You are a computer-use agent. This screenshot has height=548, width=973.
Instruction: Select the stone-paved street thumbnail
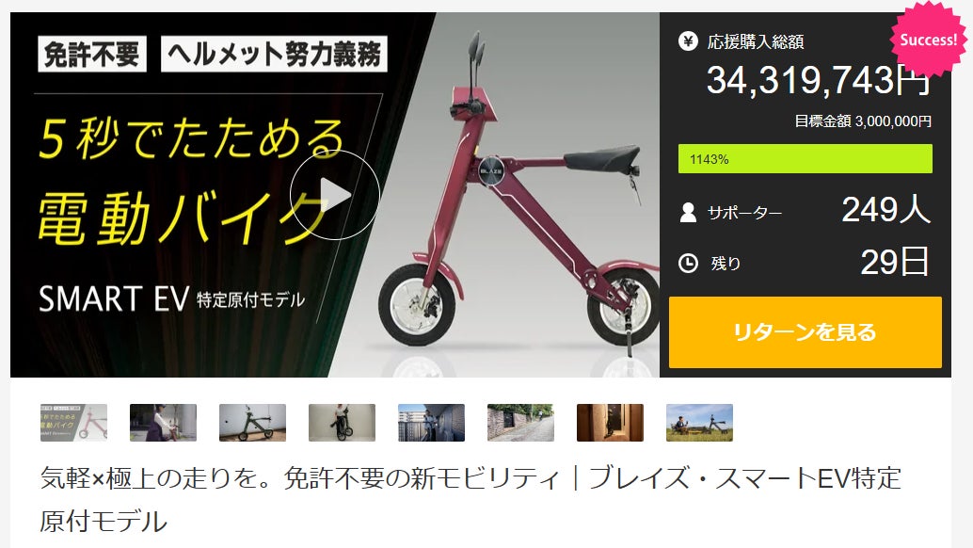point(520,423)
